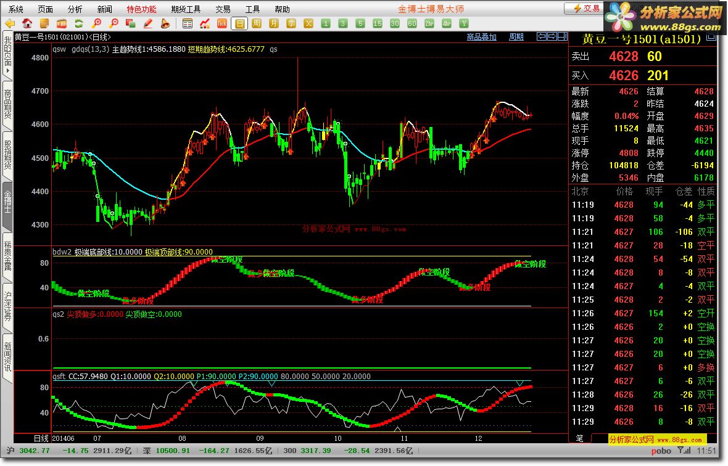Select the 1 minute period button

(x=326, y=23)
